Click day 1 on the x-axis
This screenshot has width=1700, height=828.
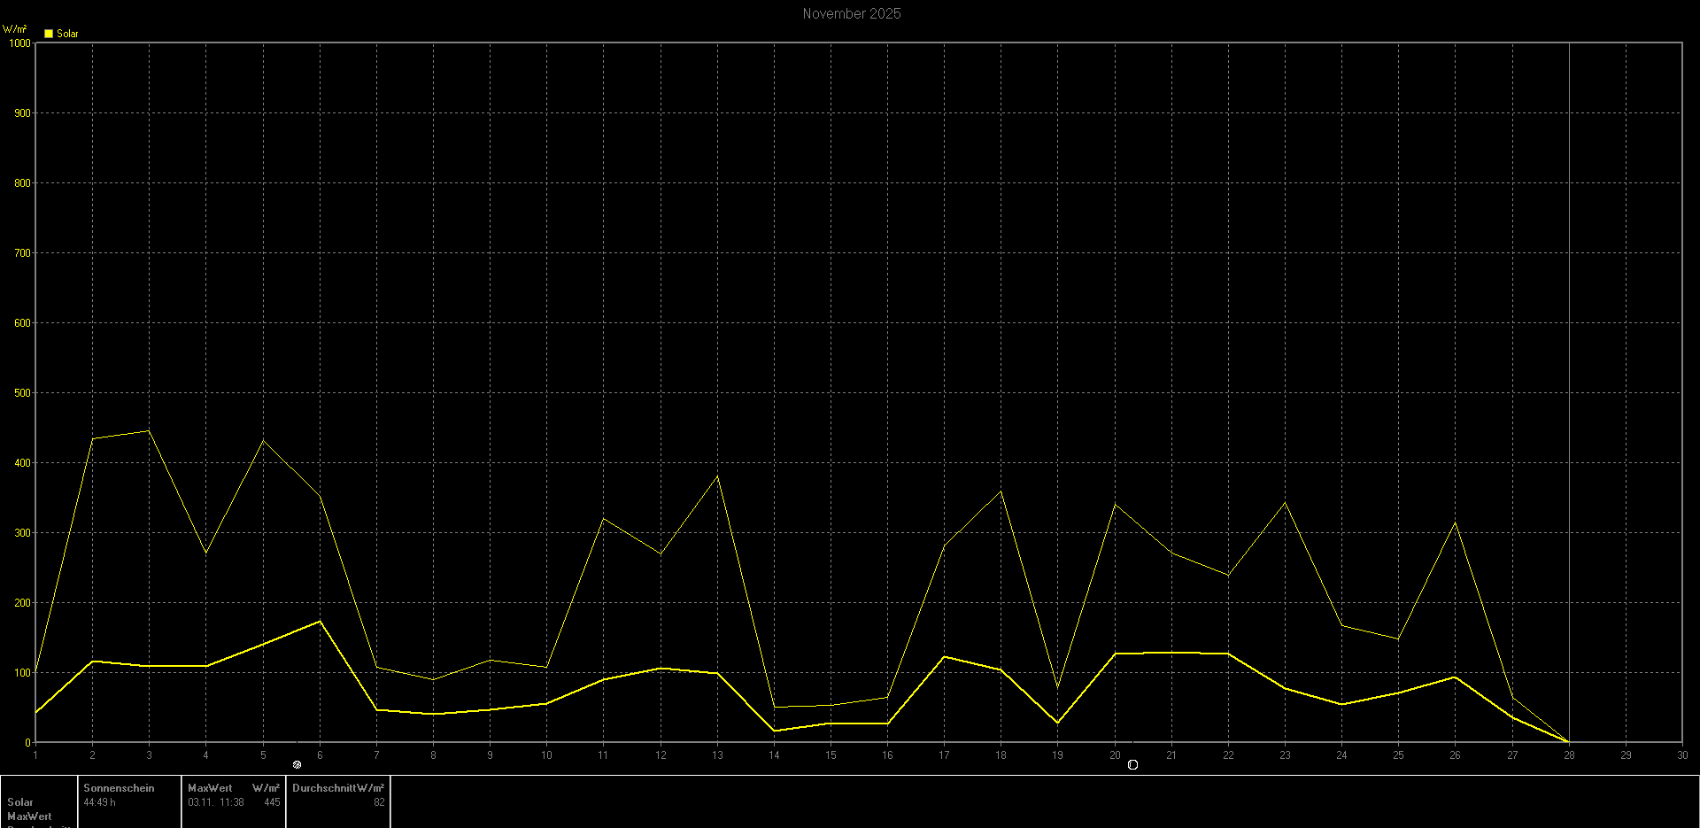[x=35, y=755]
